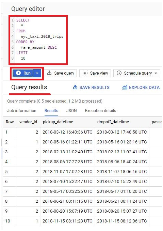Place cursor on the fare_amount DESC line
The height and width of the screenshot is (231, 163).
[x=39, y=47]
